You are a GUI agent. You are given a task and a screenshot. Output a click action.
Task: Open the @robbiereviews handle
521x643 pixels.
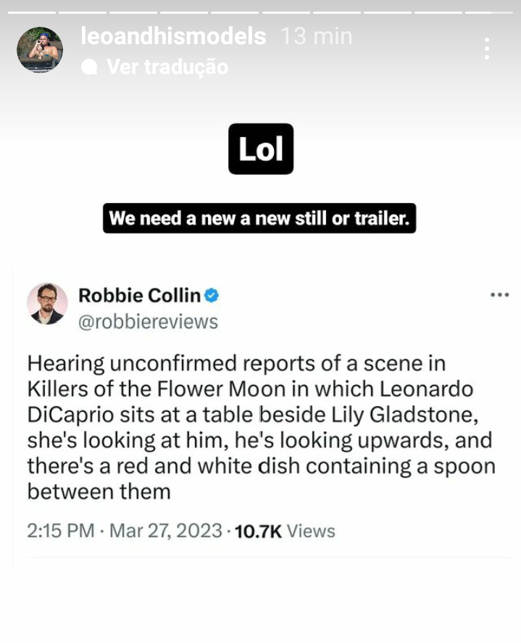tap(148, 321)
